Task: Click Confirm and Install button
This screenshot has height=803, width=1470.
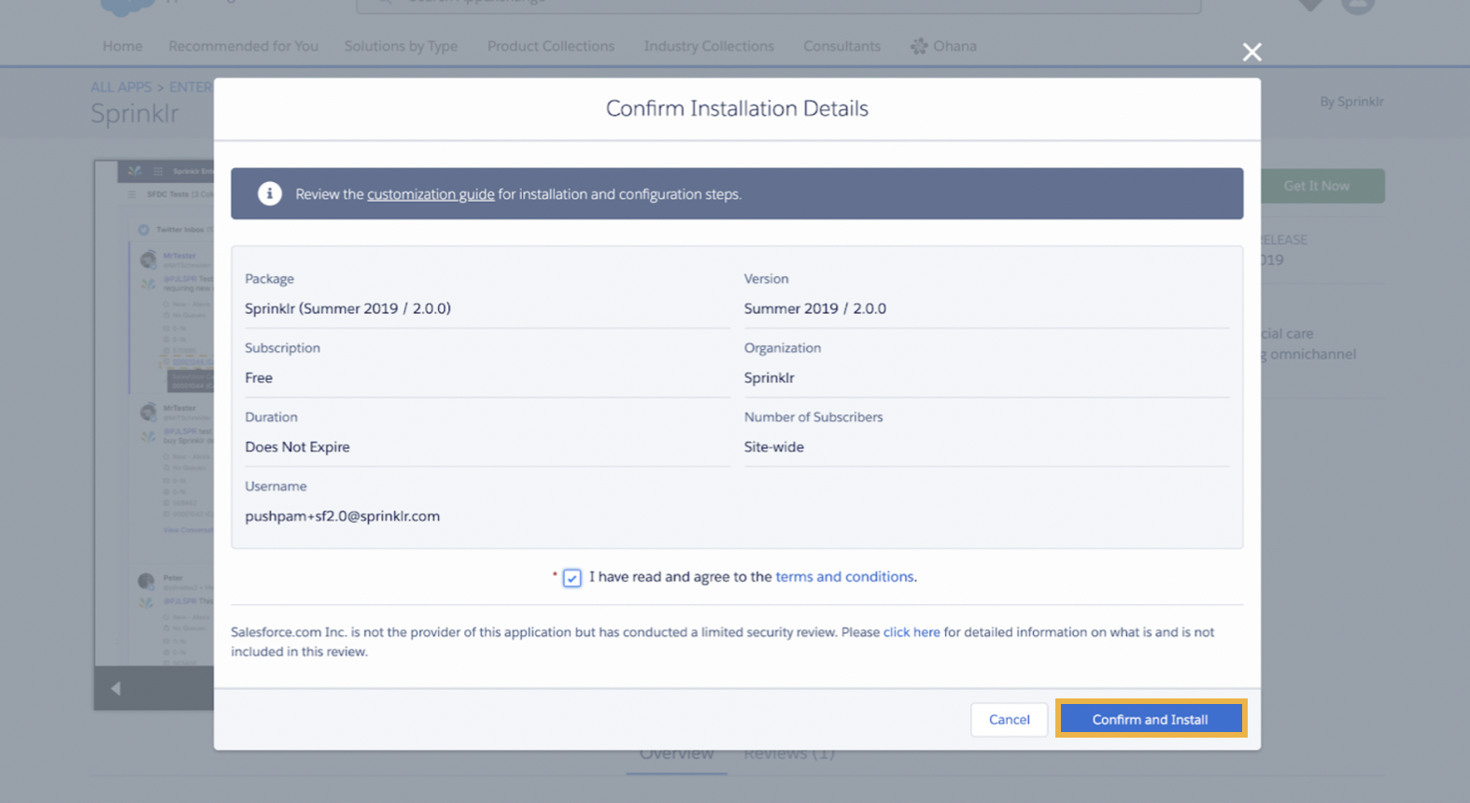Action: [1151, 719]
